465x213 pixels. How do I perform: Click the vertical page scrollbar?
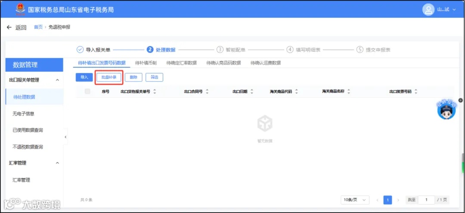463,163
